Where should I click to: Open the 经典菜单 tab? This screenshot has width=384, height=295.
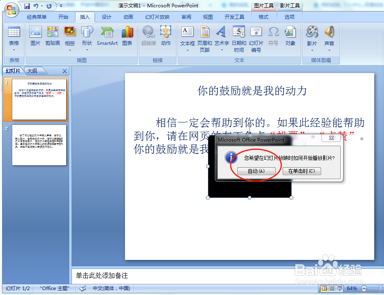pyautogui.click(x=36, y=17)
